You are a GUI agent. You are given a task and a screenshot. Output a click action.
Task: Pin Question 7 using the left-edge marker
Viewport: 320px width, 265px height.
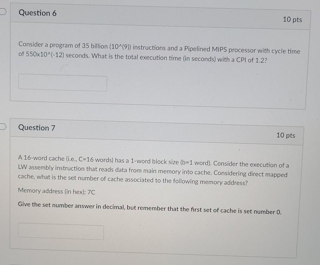point(2,127)
